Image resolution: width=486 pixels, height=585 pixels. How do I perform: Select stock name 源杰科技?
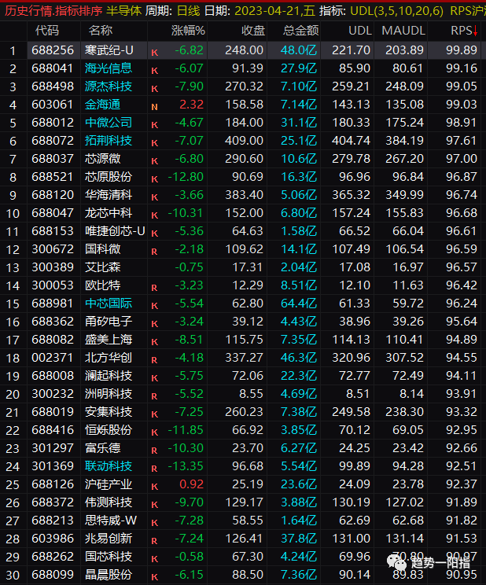coord(109,86)
